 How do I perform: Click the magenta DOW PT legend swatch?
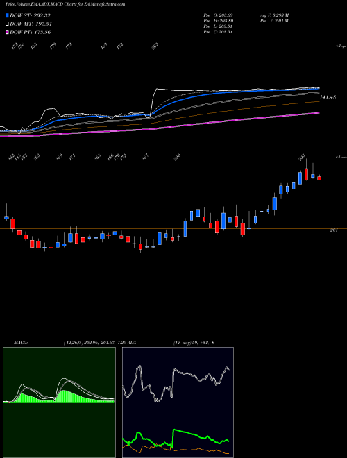point(7,32)
